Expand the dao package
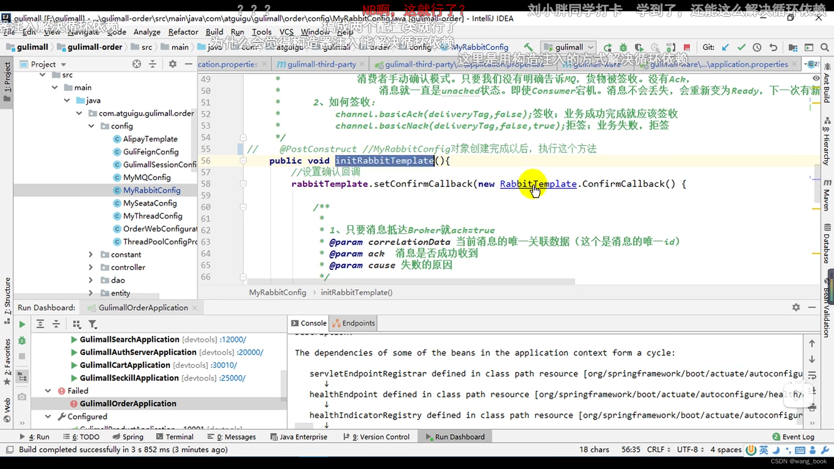 (91, 280)
